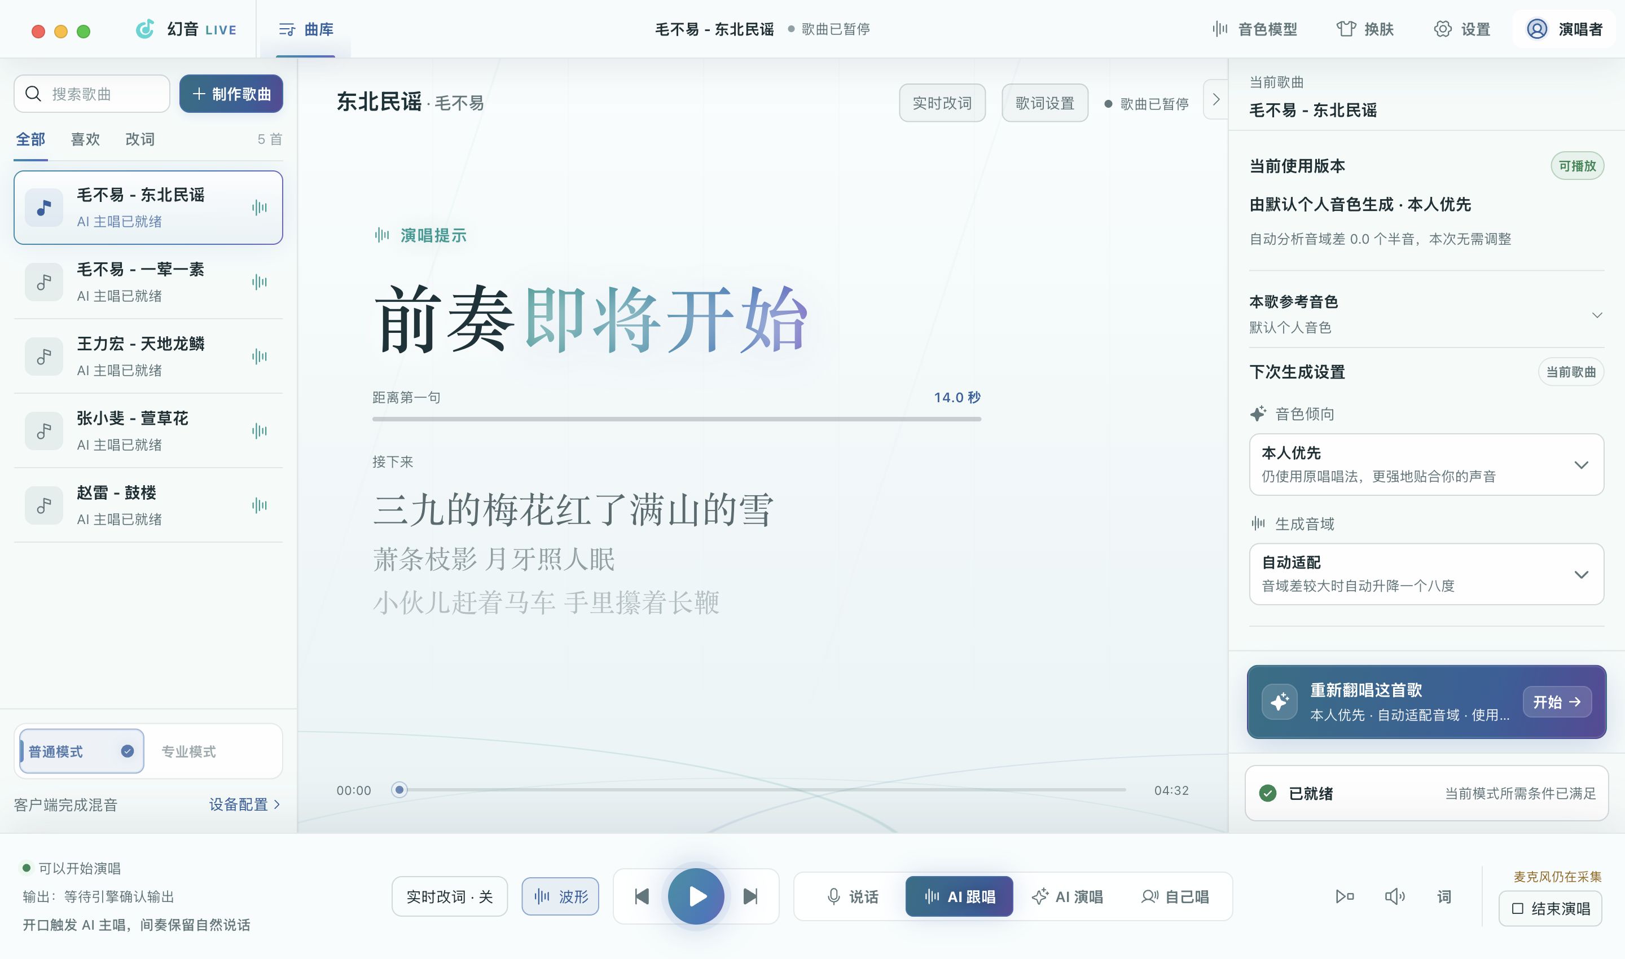
Task: Click sparkle icon in 重新翻唱这首歌 card
Action: (x=1279, y=702)
